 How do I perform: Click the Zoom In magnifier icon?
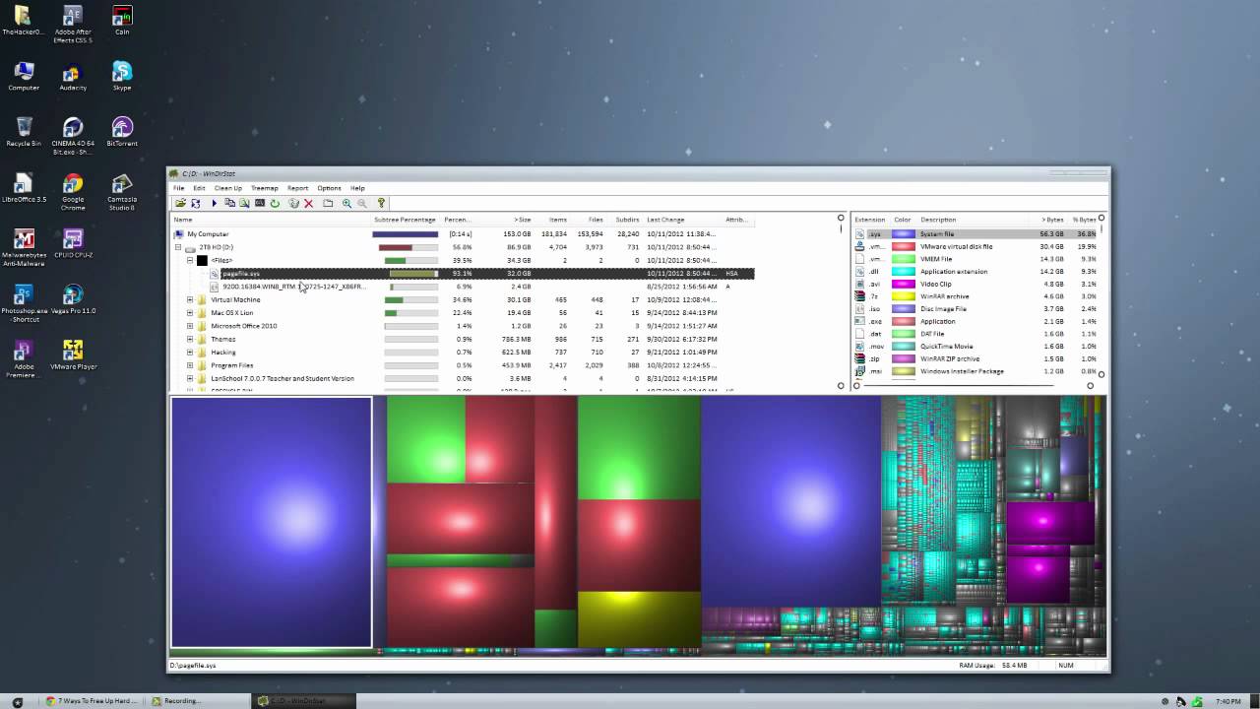click(346, 203)
